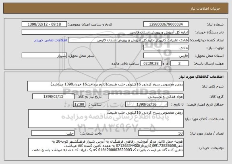Click the label شرح کلی نیاز
The image size is (232, 164).
coord(213,87)
